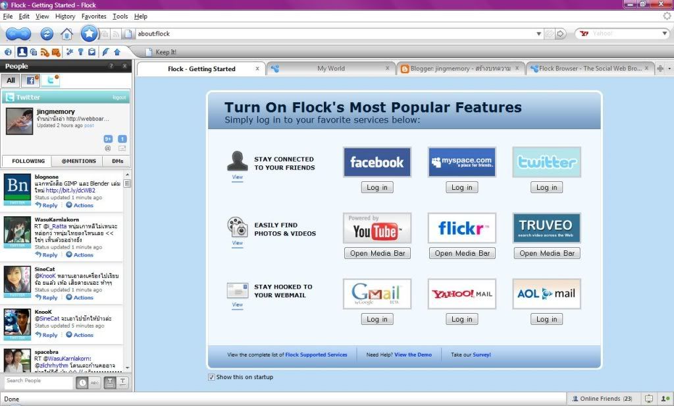This screenshot has height=406, width=674.
Task: Sort people by recent activity clock toggle
Action: click(82, 382)
